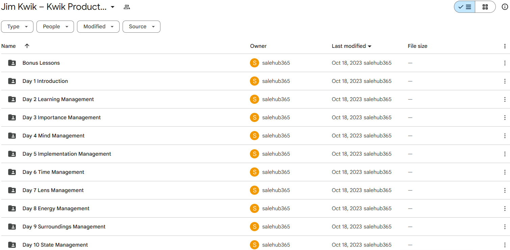The image size is (510, 250).
Task: Open column header more options menu
Action: coord(505,46)
